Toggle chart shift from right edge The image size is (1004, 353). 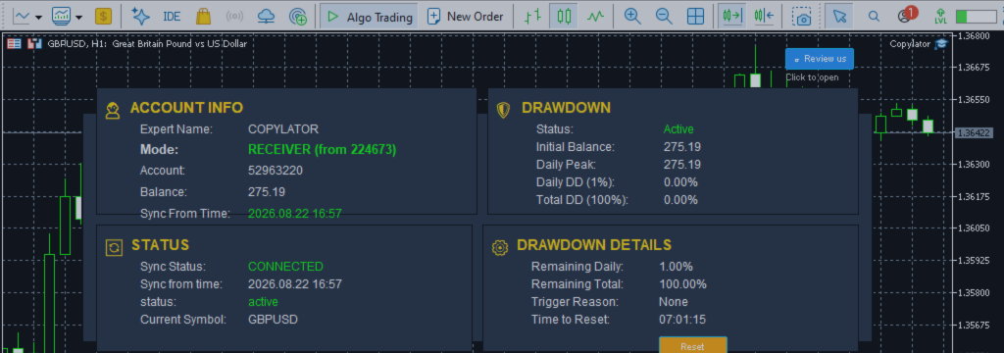pyautogui.click(x=765, y=16)
